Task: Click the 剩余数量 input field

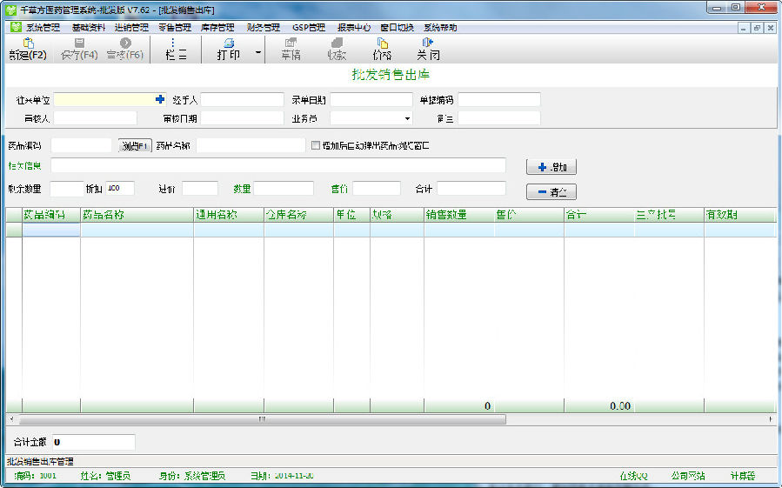Action: tap(67, 189)
